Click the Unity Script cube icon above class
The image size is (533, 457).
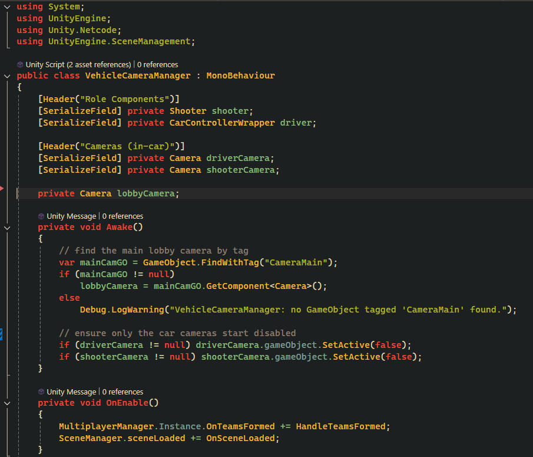pos(20,65)
